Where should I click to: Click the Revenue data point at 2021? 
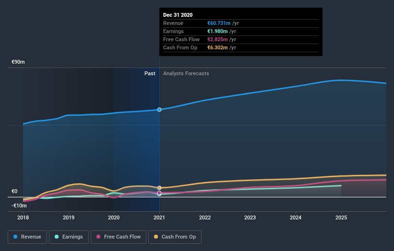159,110
